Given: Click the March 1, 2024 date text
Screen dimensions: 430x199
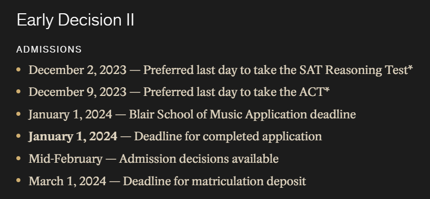Looking at the screenshot, I should click(67, 181).
